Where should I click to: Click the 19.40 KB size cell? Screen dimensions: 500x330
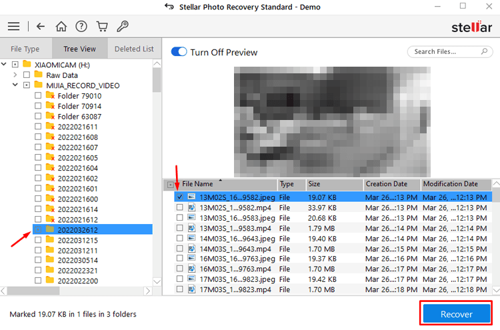(x=322, y=239)
